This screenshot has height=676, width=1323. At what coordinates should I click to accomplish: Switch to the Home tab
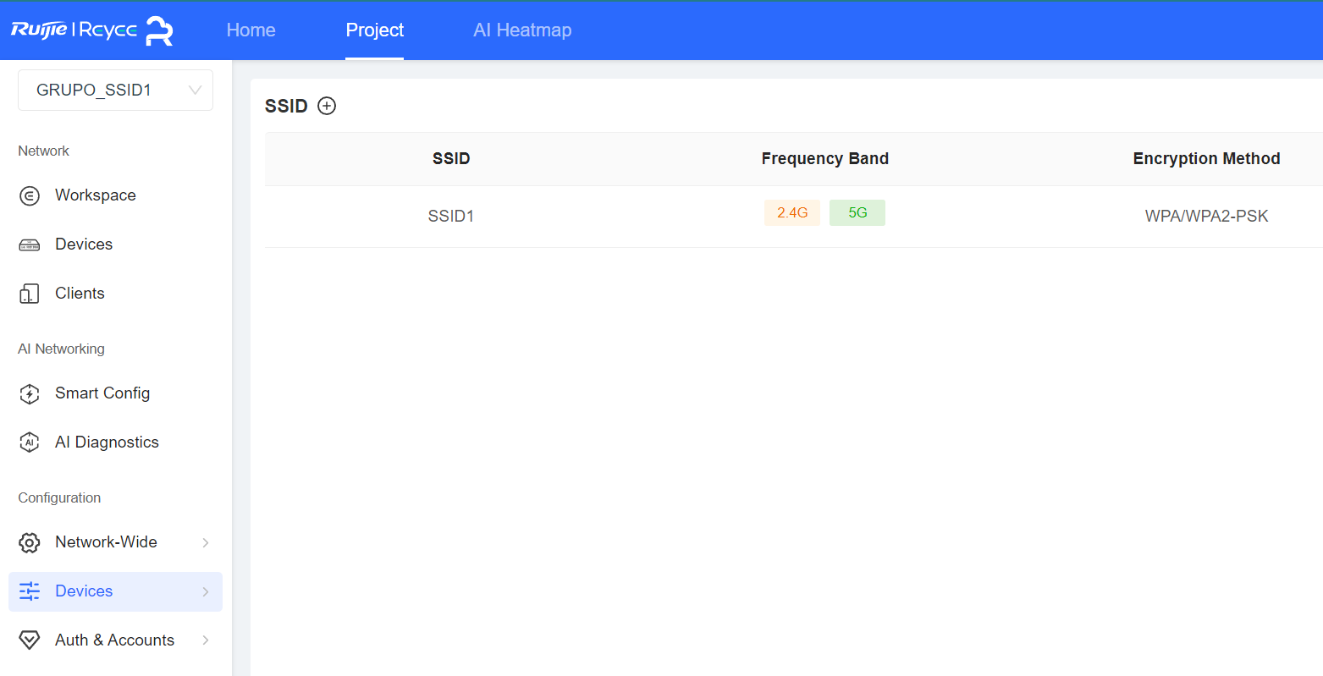coord(251,30)
